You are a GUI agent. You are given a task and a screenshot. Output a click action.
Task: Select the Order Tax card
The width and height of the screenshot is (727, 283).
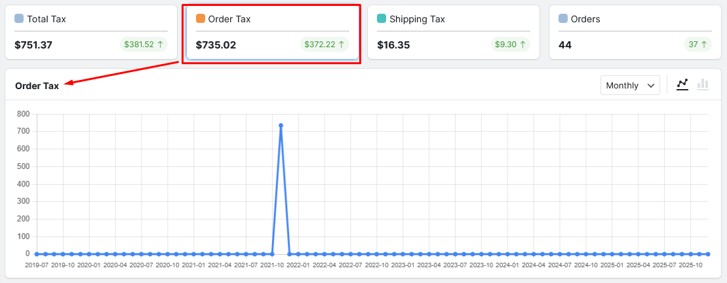(x=272, y=32)
